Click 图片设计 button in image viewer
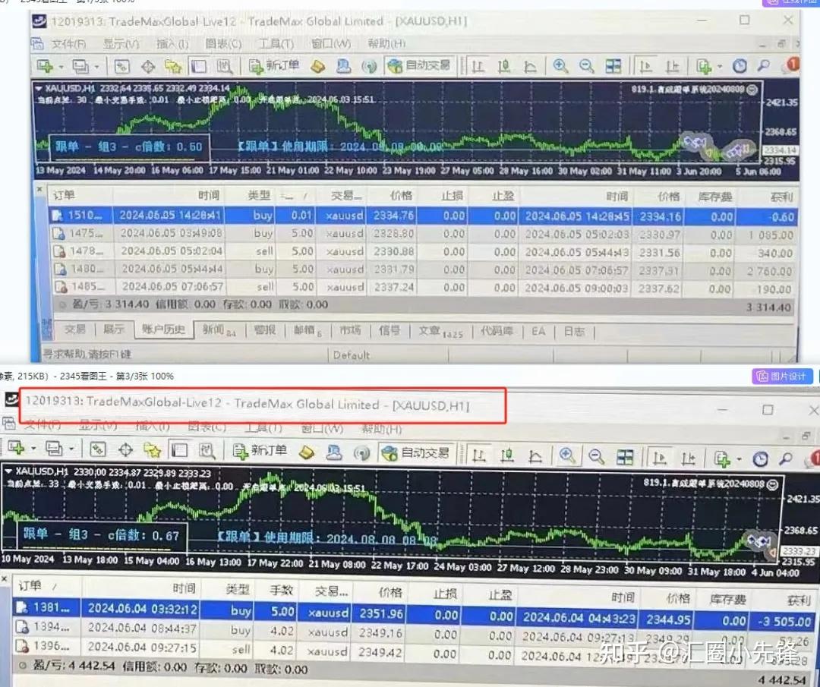This screenshot has width=820, height=687. [x=783, y=376]
